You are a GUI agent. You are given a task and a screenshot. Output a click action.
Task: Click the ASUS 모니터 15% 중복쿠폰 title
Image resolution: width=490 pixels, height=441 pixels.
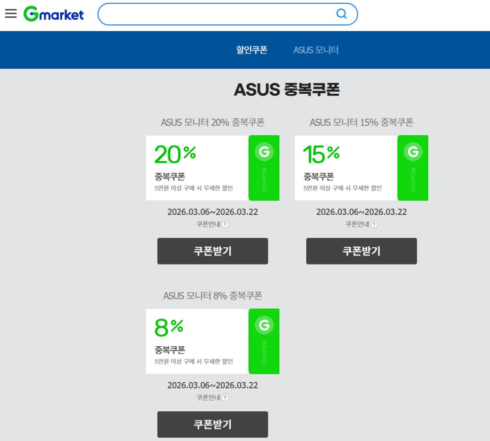point(361,122)
